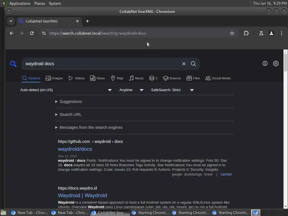Viewport: 288px width, 216px height.
Task: Click the SearXNG logo magnifier
Action: tap(13, 64)
